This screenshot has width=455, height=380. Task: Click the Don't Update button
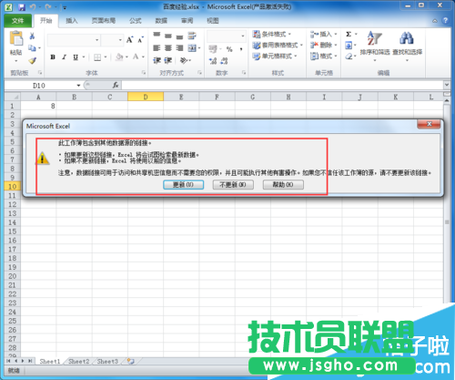[233, 185]
